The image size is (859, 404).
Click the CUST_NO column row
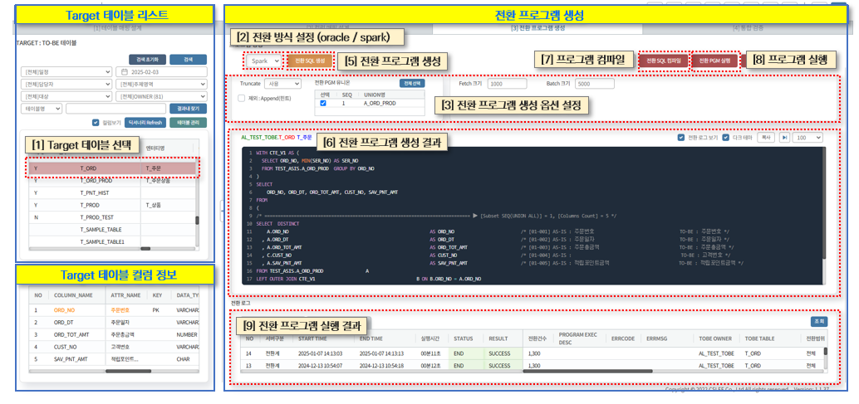click(x=114, y=347)
